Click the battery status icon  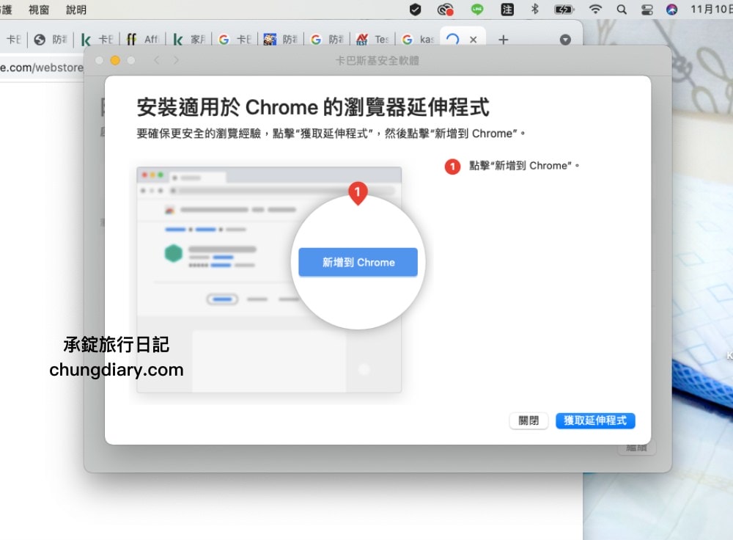tap(563, 10)
